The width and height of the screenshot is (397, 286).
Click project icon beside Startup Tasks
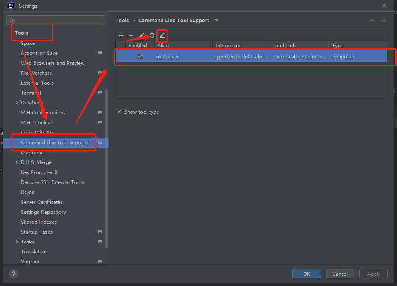coord(100,232)
